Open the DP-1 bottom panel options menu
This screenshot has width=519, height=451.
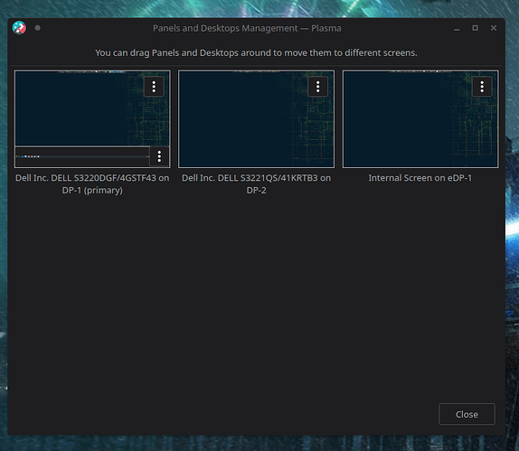[x=159, y=156]
